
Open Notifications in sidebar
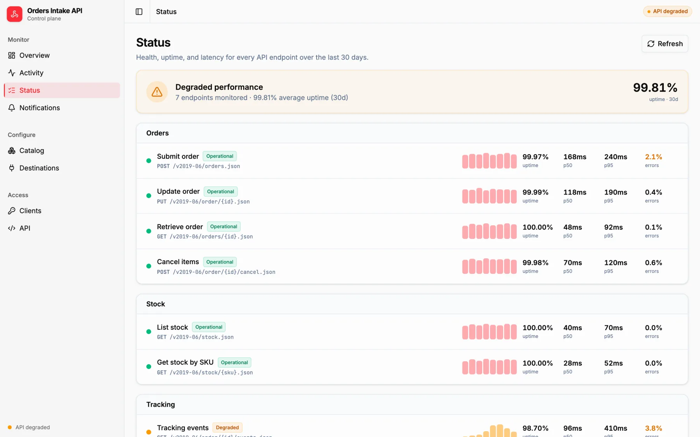pyautogui.click(x=62, y=108)
